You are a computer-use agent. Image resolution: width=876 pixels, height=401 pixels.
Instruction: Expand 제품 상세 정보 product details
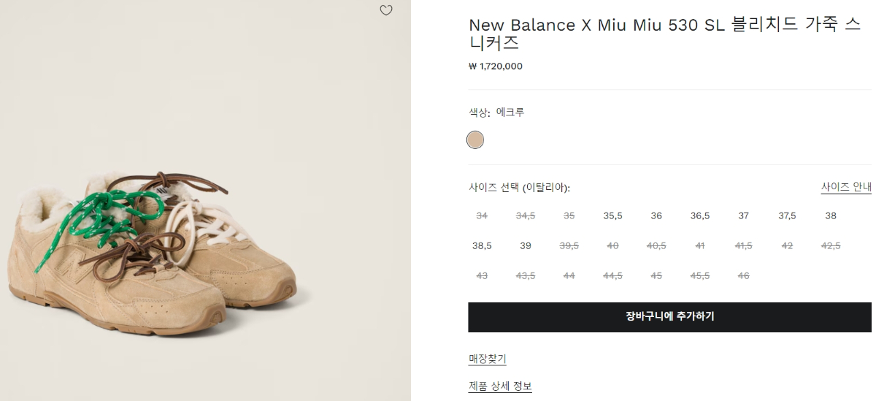pyautogui.click(x=500, y=386)
